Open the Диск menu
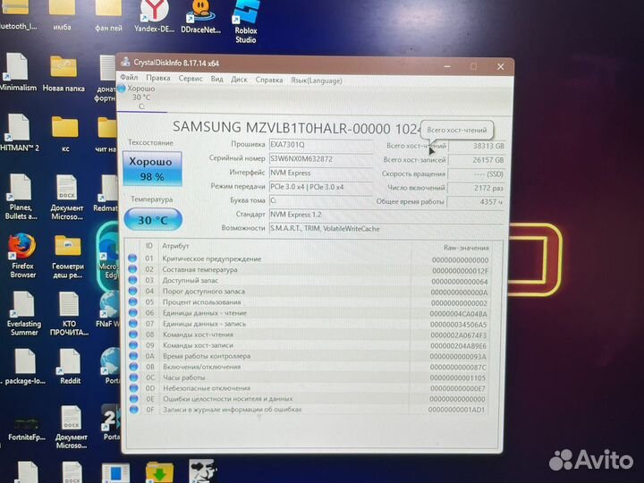The height and width of the screenshot is (483, 644). click(x=239, y=80)
